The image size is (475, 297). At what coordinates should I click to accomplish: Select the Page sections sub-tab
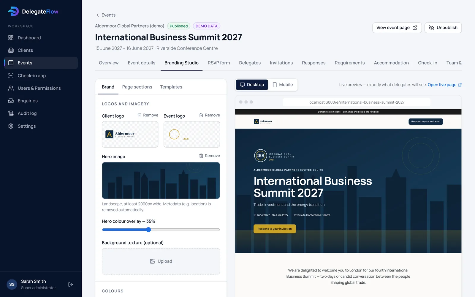click(x=137, y=87)
